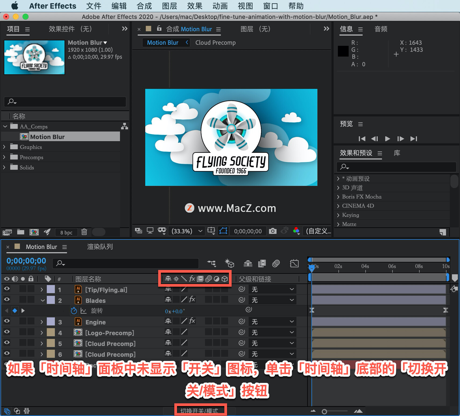Click the preview play button
460x416 pixels.
pyautogui.click(x=388, y=139)
